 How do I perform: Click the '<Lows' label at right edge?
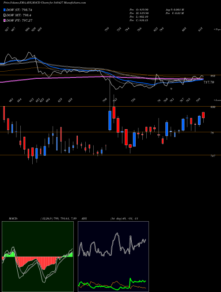pos(217,100)
